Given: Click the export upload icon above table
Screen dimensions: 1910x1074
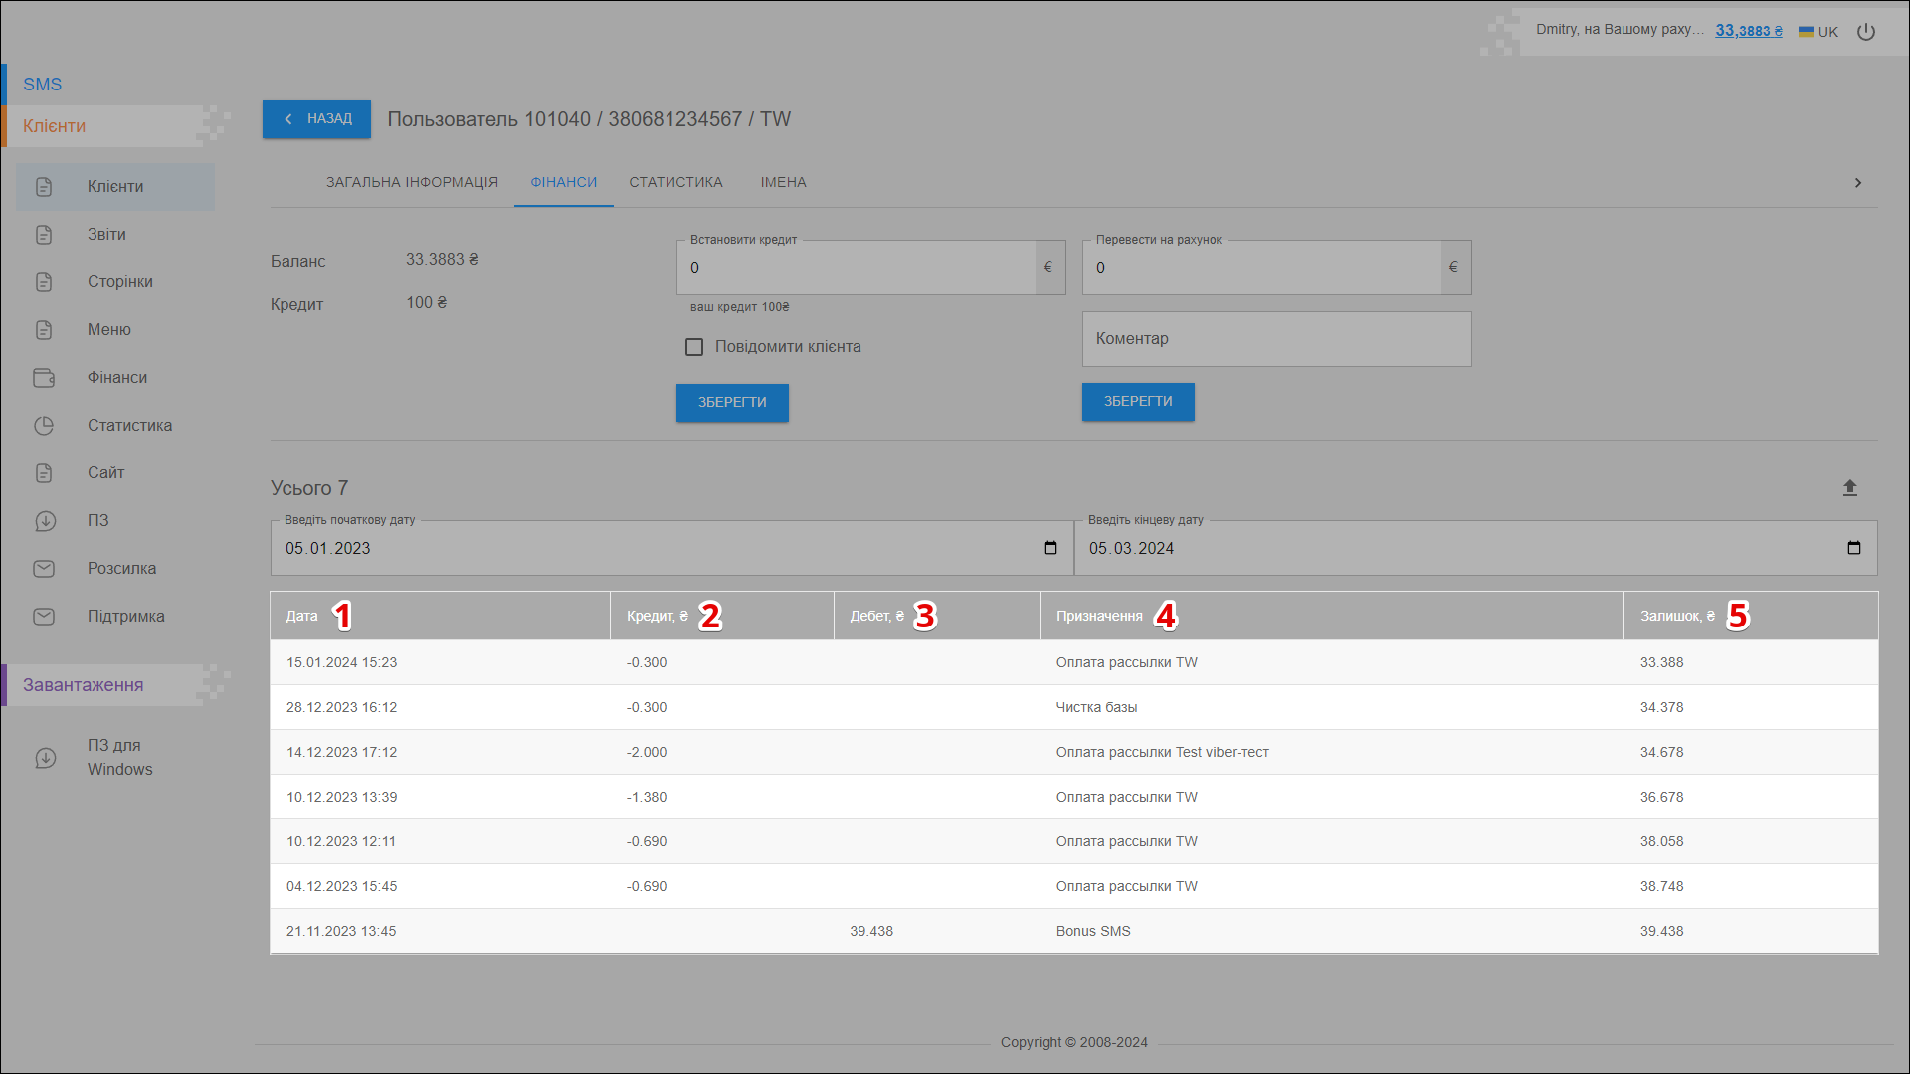Looking at the screenshot, I should point(1849,488).
